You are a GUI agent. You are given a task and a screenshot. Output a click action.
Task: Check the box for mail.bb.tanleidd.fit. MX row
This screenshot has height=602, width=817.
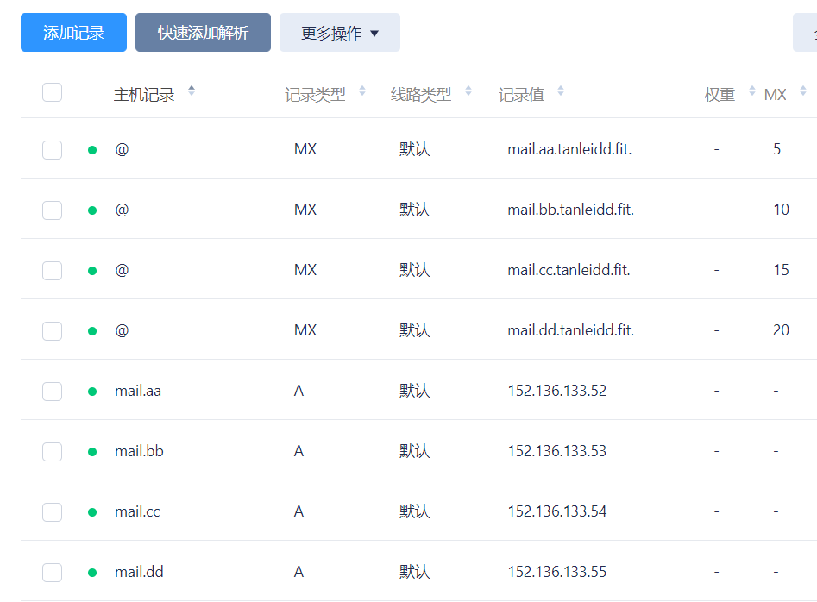click(x=52, y=210)
